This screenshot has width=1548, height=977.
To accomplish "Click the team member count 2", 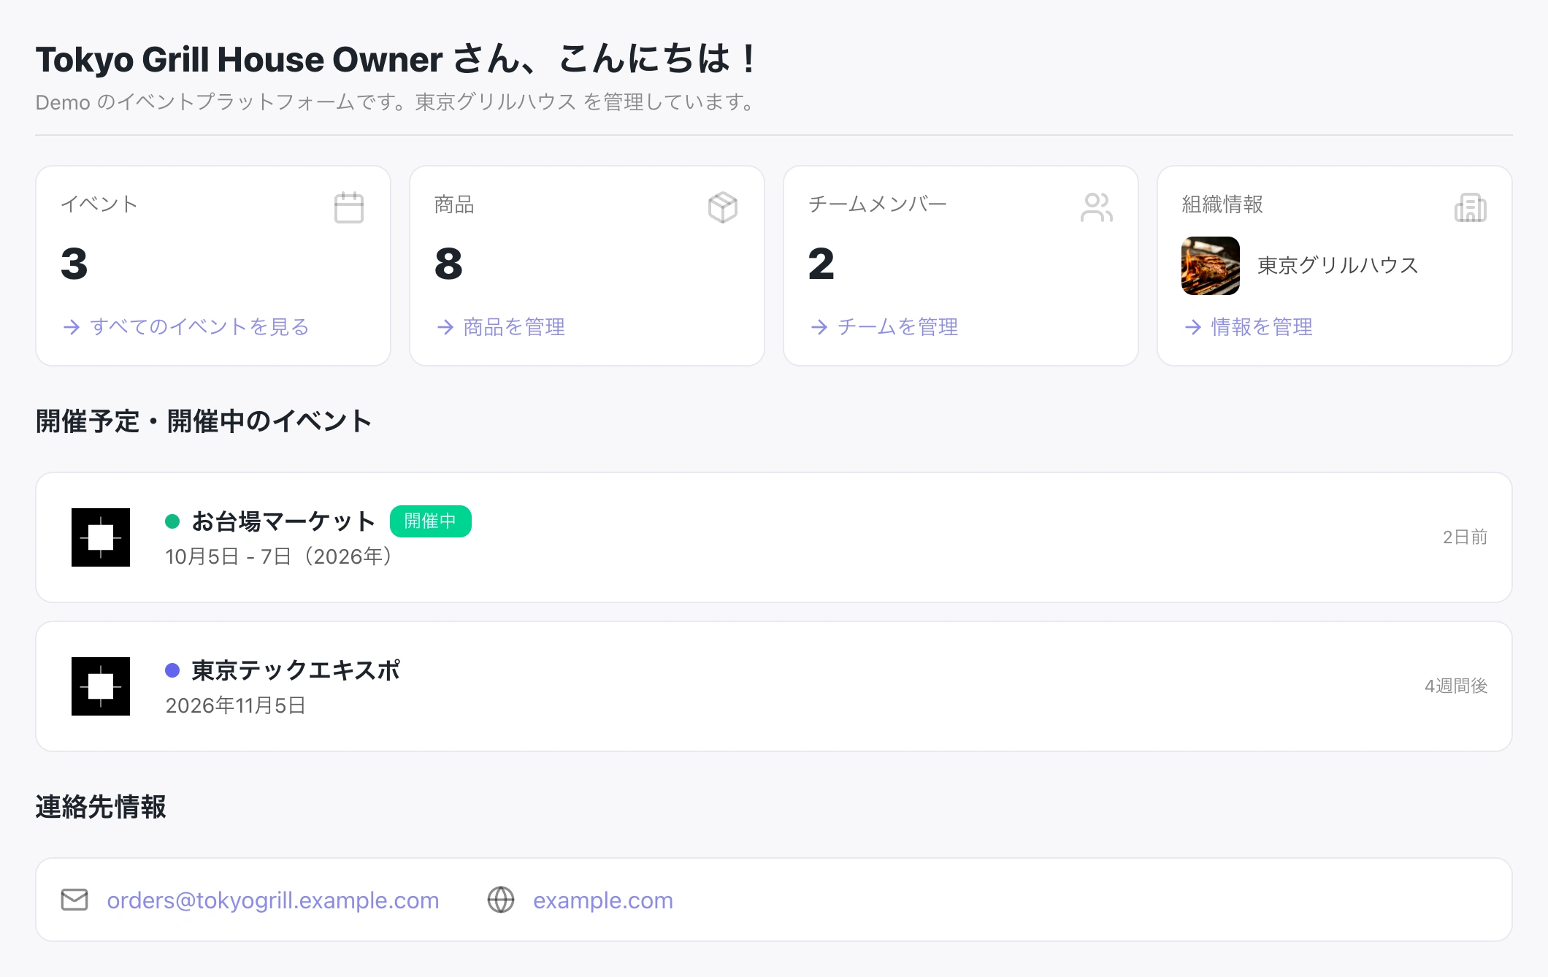I will coord(821,264).
